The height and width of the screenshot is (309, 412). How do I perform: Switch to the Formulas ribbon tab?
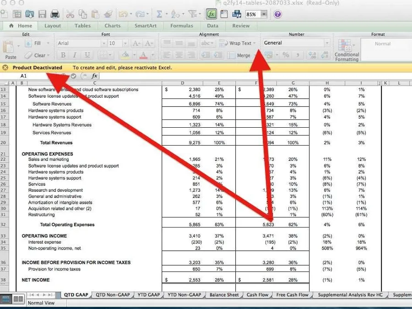coord(181,26)
